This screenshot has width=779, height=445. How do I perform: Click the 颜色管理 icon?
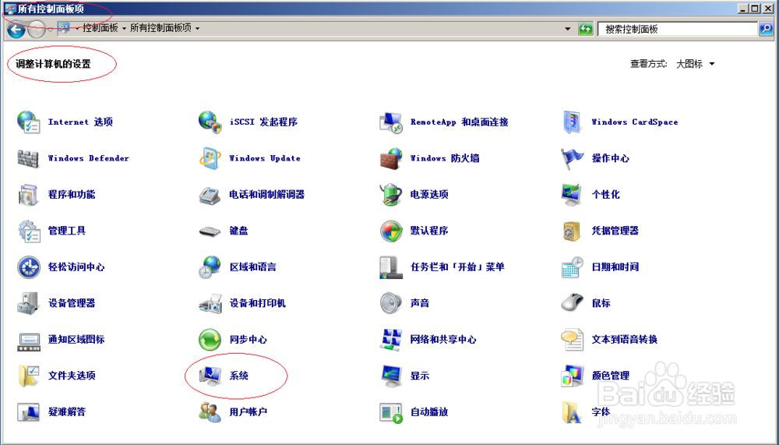572,376
